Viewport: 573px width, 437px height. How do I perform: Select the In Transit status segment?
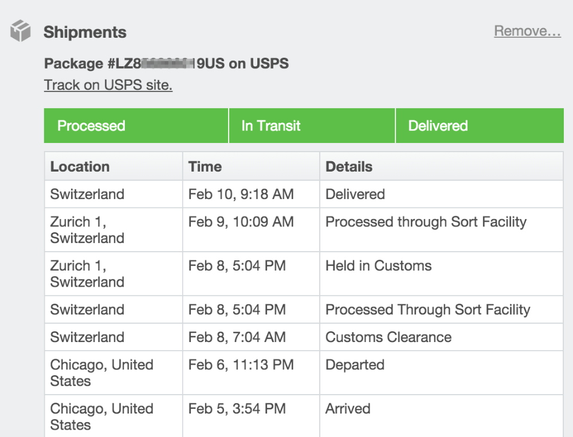coord(312,126)
